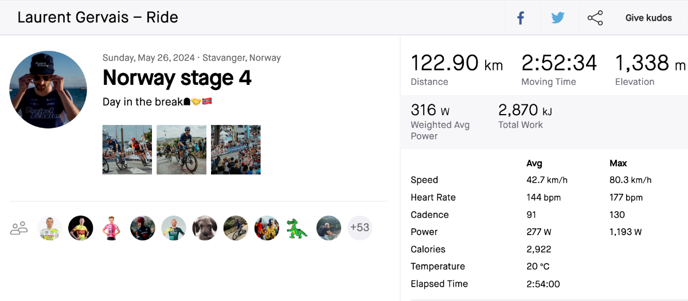Share the ride on Twitter

[558, 18]
